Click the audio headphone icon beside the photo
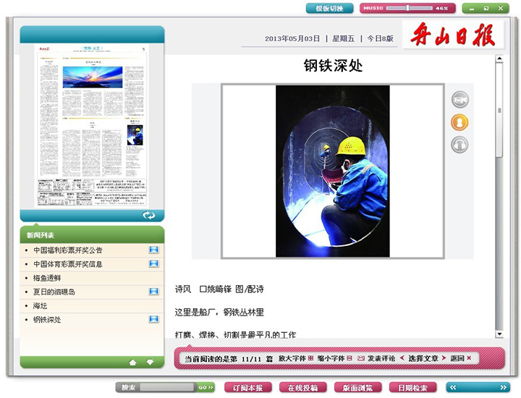 pos(459,145)
